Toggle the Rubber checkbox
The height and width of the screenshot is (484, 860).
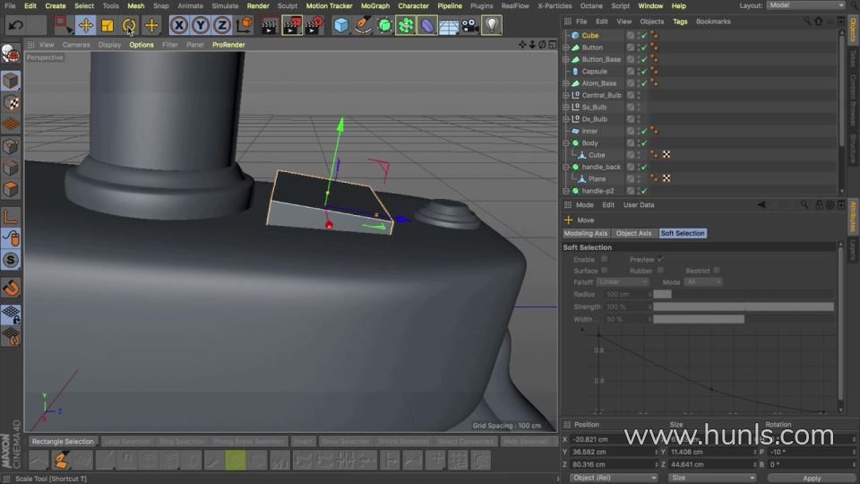[660, 271]
